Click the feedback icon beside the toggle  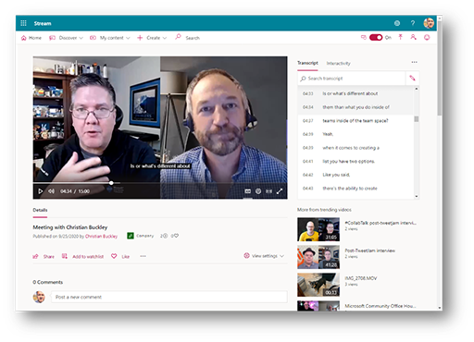coord(364,37)
